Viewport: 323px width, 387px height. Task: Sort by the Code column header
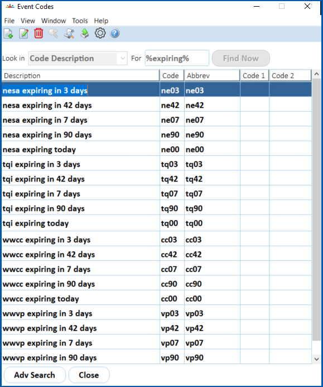pyautogui.click(x=172, y=75)
